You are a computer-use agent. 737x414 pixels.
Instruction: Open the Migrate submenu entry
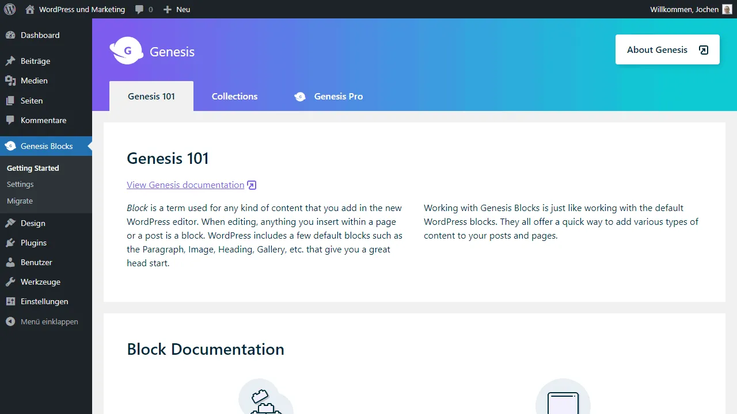(20, 201)
